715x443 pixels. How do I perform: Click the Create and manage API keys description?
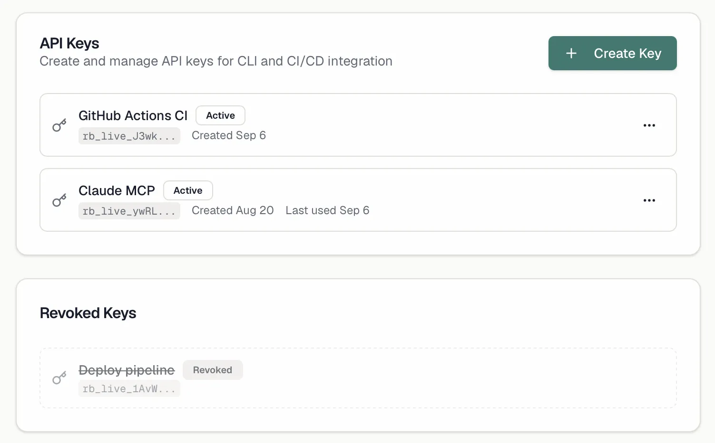pos(216,61)
